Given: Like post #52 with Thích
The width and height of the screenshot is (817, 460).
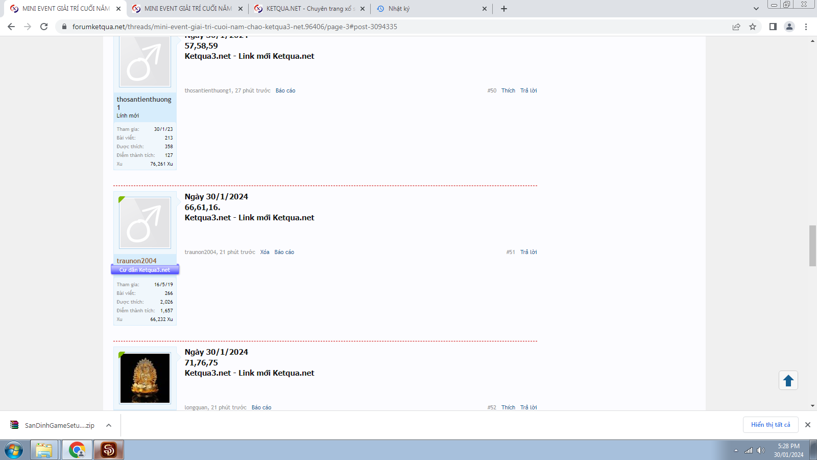Looking at the screenshot, I should (508, 407).
